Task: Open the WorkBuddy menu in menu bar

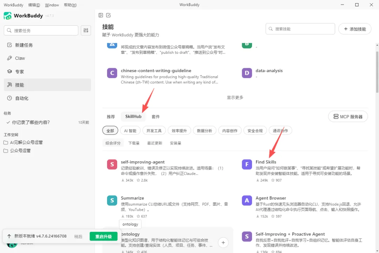Action: point(14,5)
